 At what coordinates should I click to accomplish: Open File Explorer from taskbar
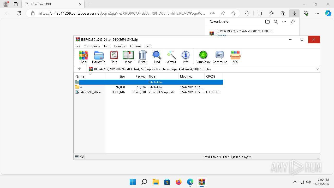(156, 182)
